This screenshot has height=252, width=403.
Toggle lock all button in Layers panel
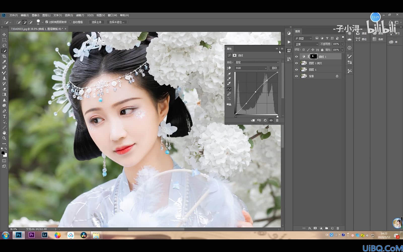(x=322, y=50)
